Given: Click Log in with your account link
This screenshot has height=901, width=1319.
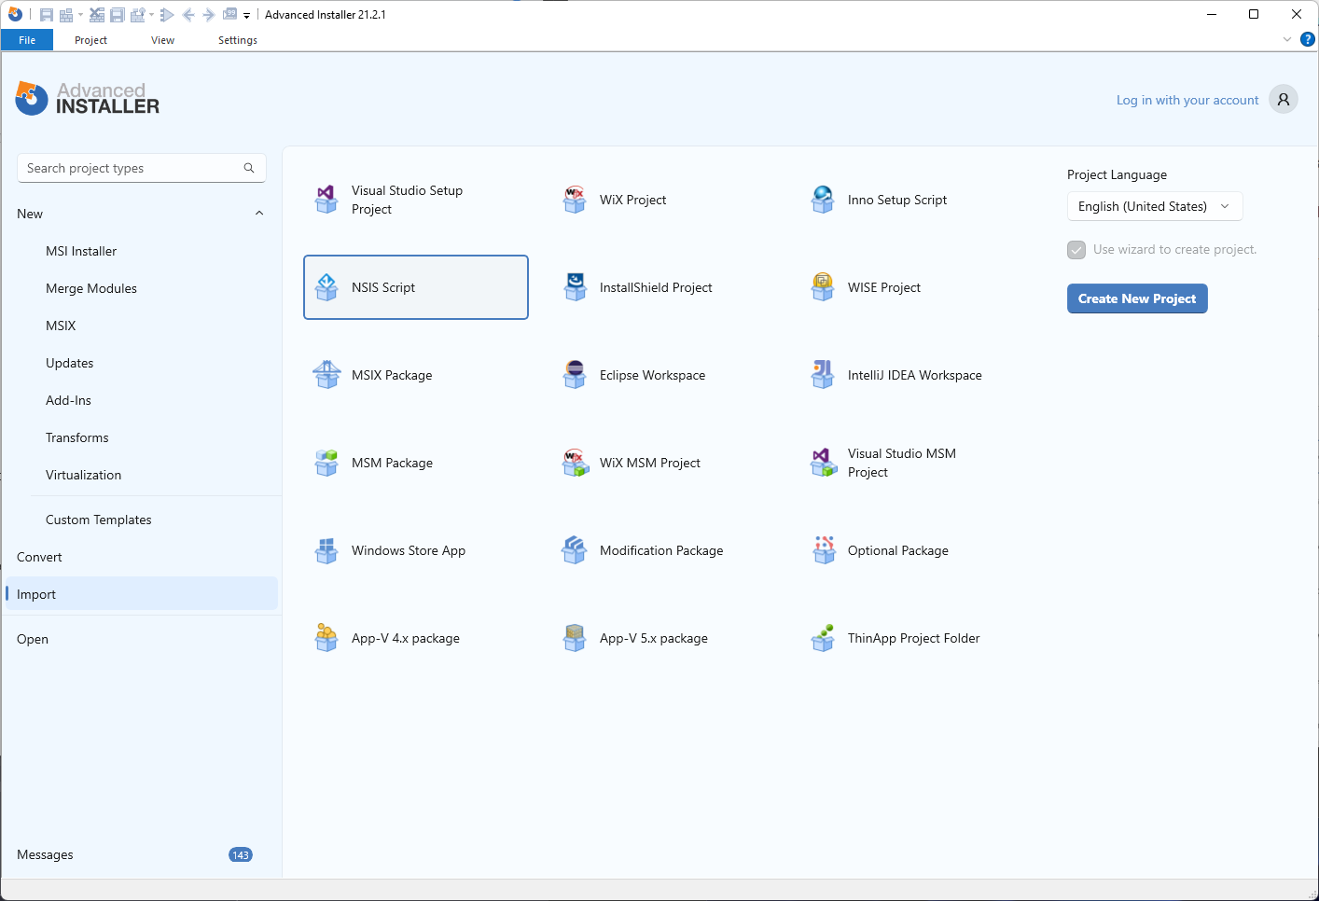Looking at the screenshot, I should (1187, 100).
